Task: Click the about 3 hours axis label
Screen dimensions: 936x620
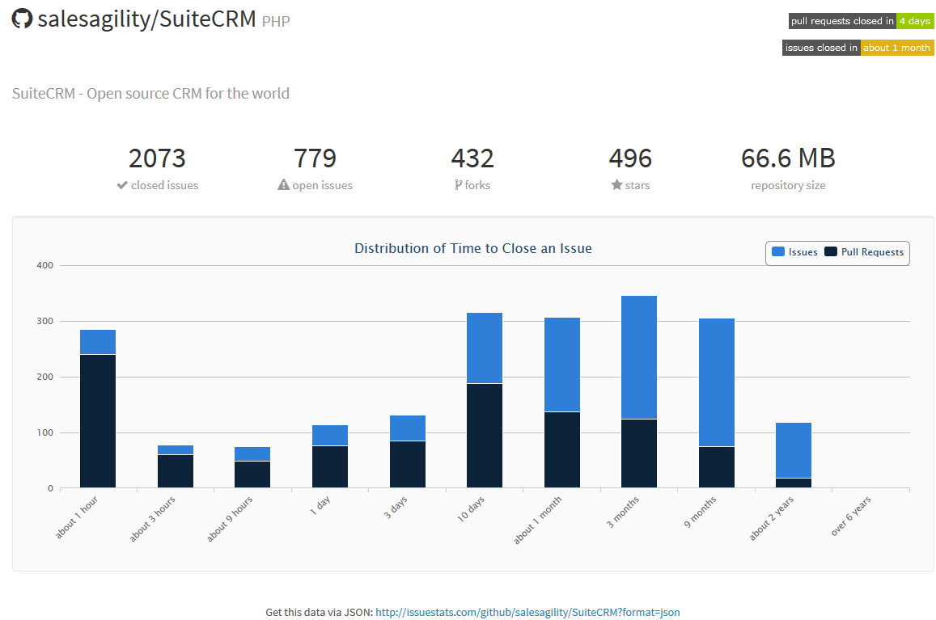Action: pos(152,519)
